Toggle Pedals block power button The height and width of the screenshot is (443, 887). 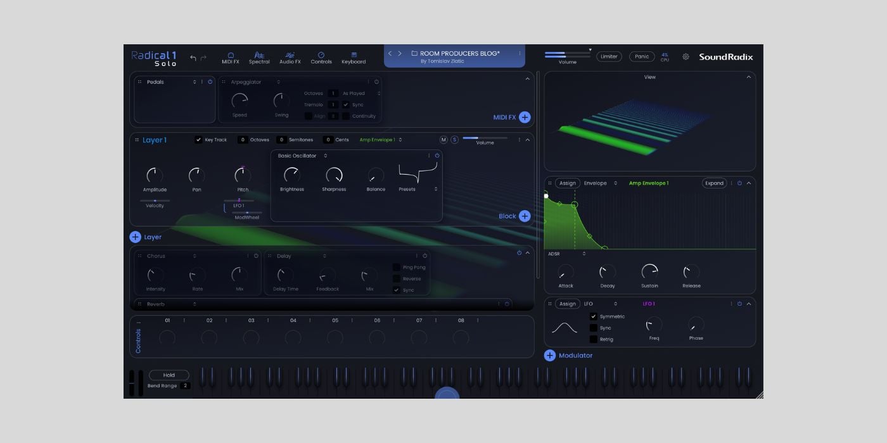point(210,82)
